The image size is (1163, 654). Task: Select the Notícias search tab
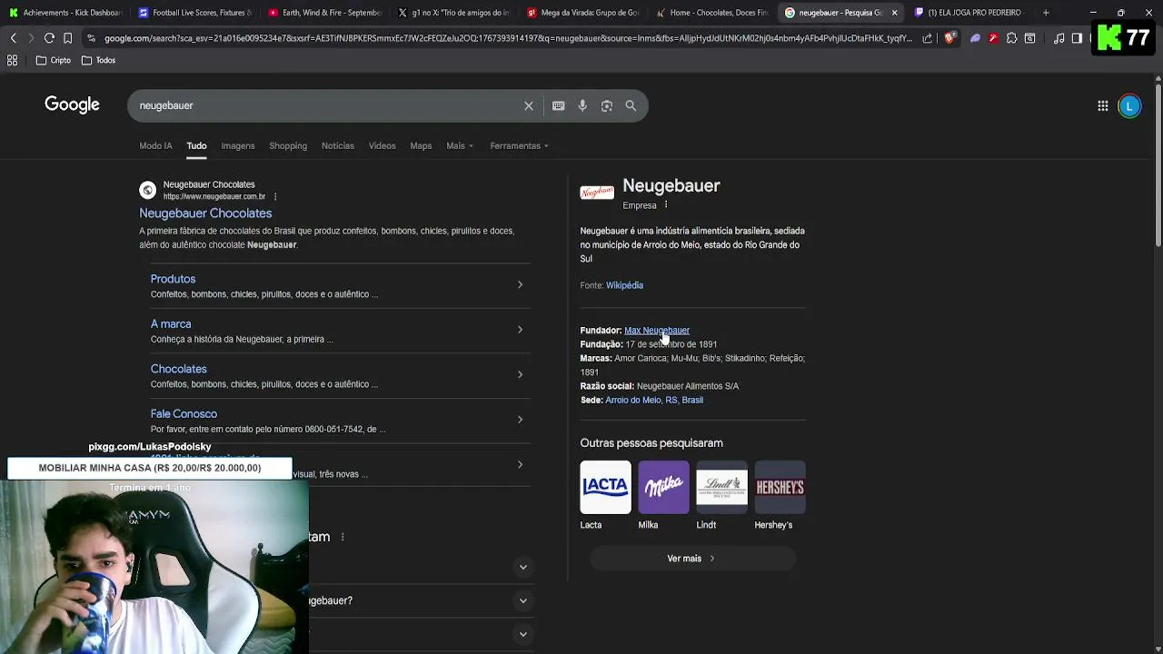[x=338, y=145]
